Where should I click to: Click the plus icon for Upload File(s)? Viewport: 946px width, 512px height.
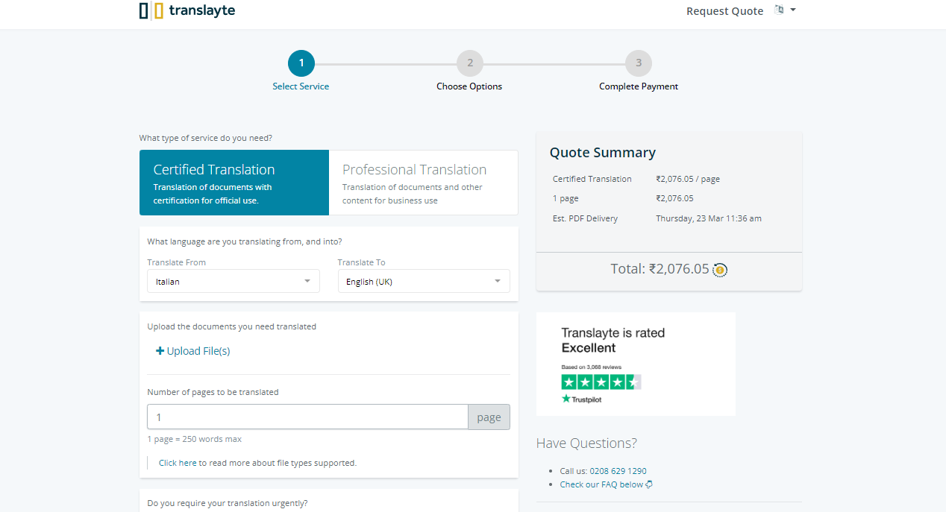point(160,351)
